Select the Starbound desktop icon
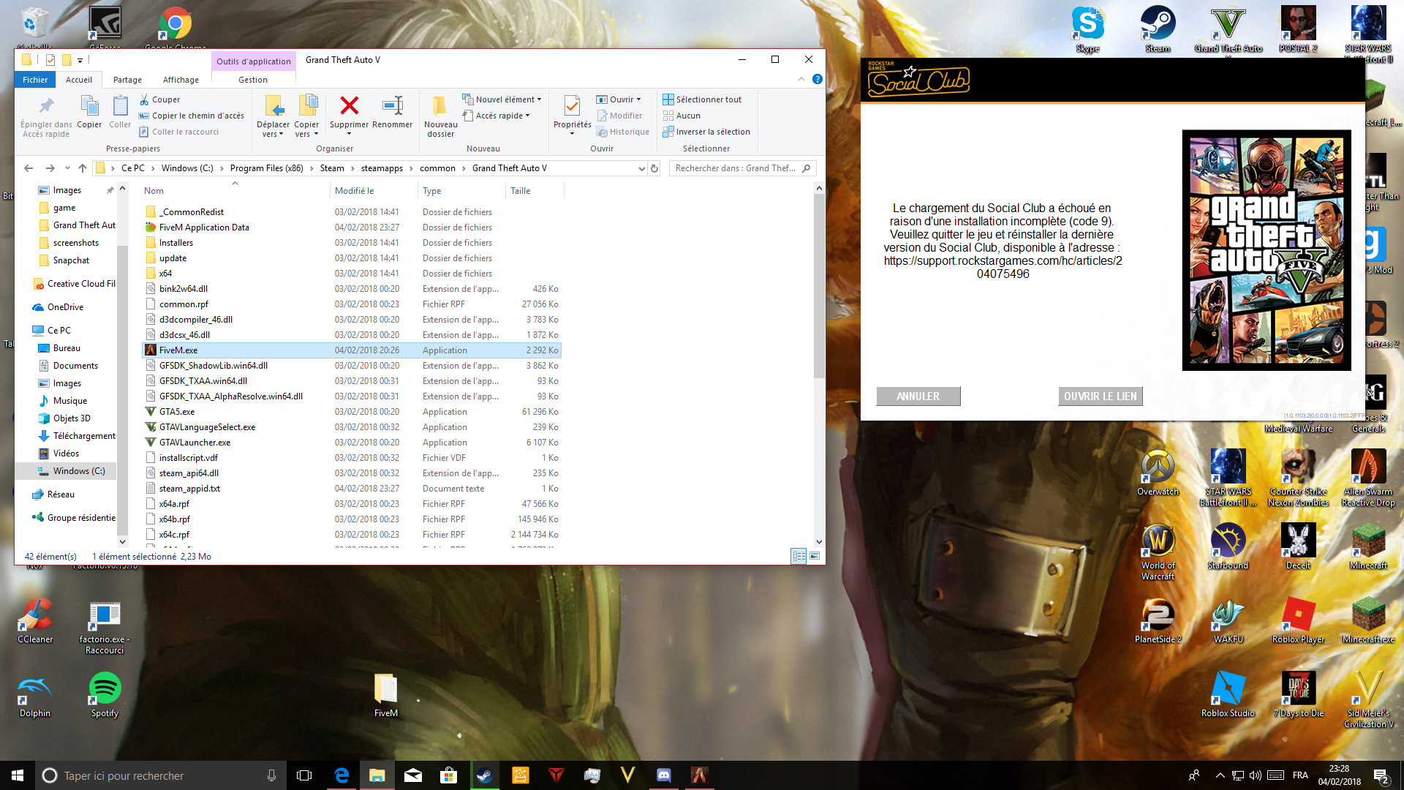1404x790 pixels. [1228, 546]
